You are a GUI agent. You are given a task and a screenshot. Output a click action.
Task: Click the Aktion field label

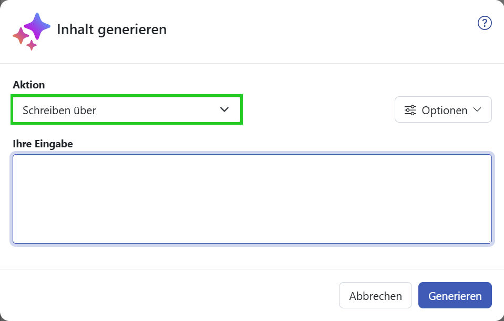pos(29,85)
